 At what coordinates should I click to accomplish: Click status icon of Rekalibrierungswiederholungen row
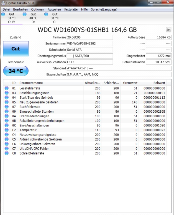click(7, 121)
